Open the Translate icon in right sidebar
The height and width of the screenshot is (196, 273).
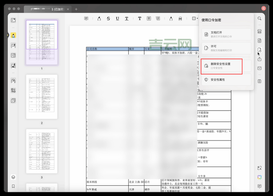point(259,168)
